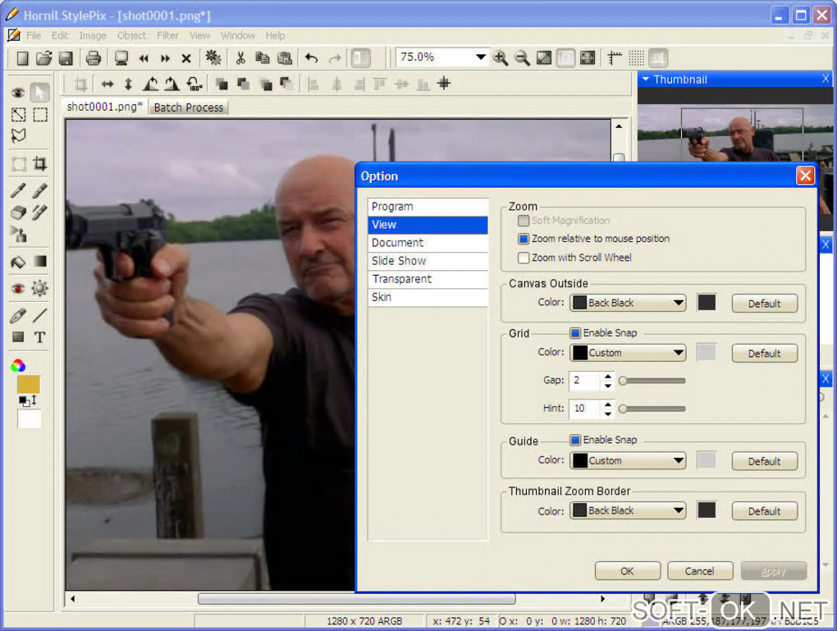Click the Grid Gap slider
The image size is (837, 631).
(x=652, y=381)
